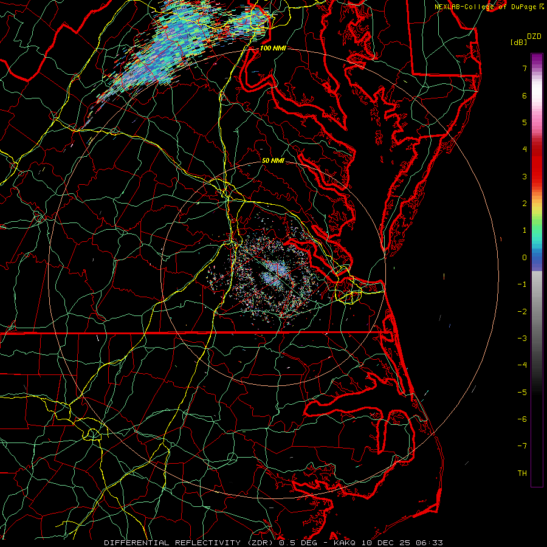Screen dimensions: 547x547
Task: Click the radar echo cluster at the radar center
Action: coord(274,274)
